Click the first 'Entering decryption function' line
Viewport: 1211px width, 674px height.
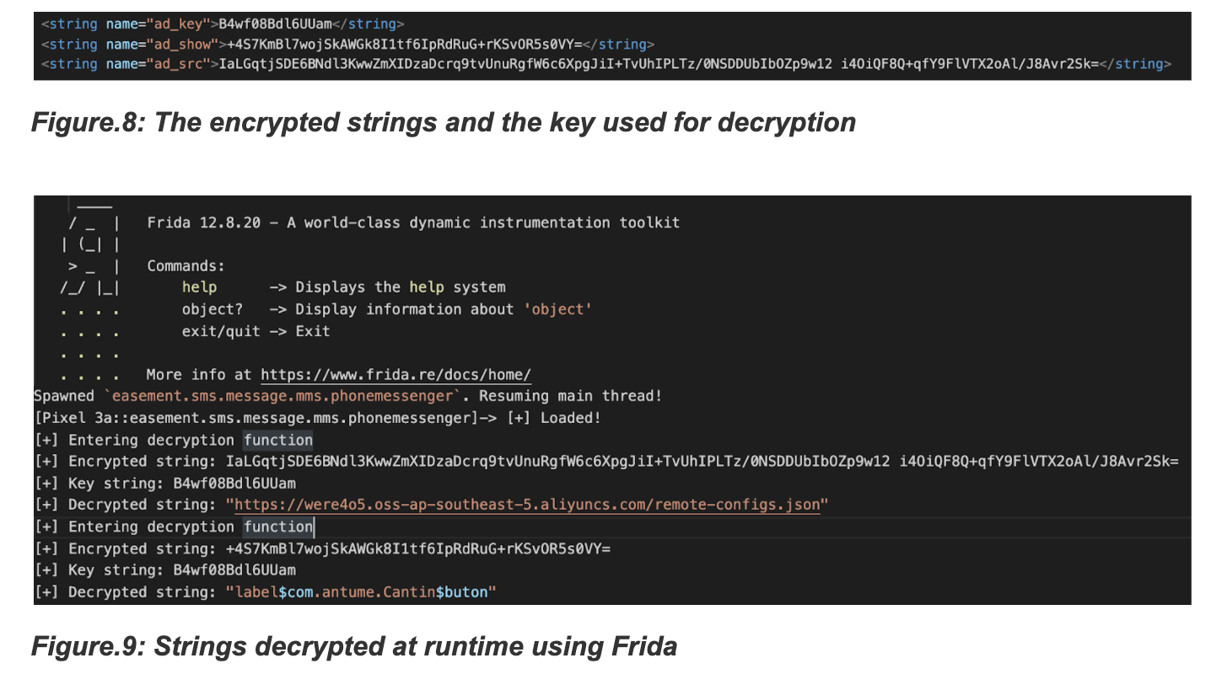(174, 440)
